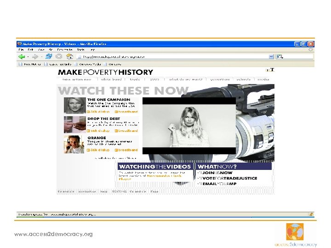Viewport: 331px width, 248px height.
Task: Open the File menu
Action: pos(21,50)
